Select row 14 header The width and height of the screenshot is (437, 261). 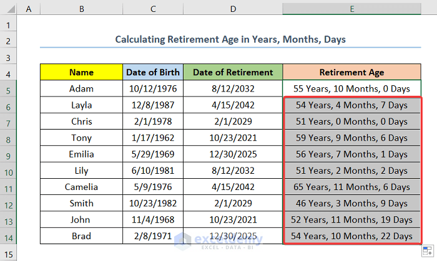pyautogui.click(x=9, y=236)
